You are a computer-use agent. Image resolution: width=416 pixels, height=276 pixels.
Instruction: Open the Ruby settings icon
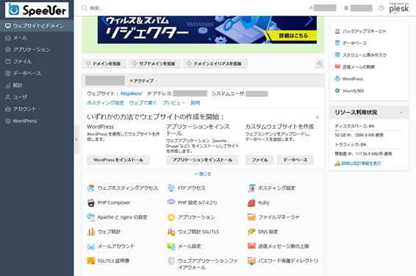[x=251, y=203]
